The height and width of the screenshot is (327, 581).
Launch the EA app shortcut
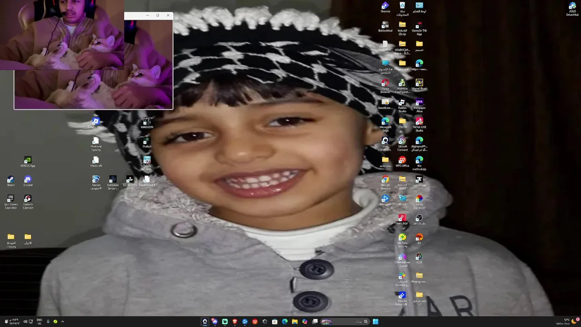419,239
